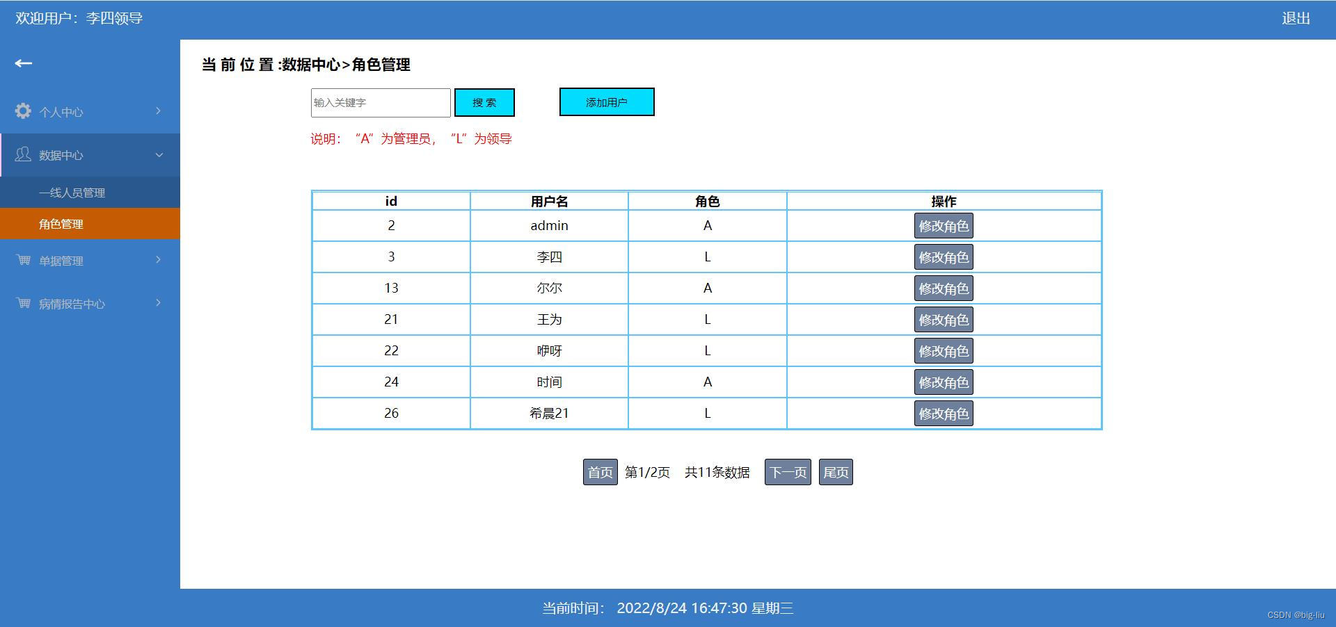Click the 欢迎用户：李四领导 welcome text

point(79,18)
